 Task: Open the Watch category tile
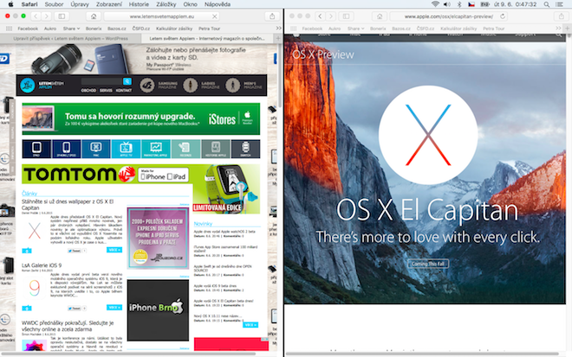[x=245, y=149]
